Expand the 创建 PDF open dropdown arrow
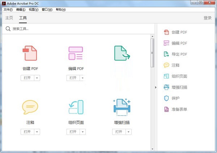This screenshot has height=153, width=217. pos(37,78)
